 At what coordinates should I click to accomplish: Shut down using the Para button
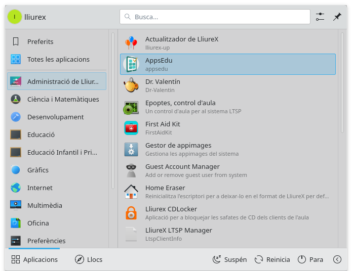point(310,259)
